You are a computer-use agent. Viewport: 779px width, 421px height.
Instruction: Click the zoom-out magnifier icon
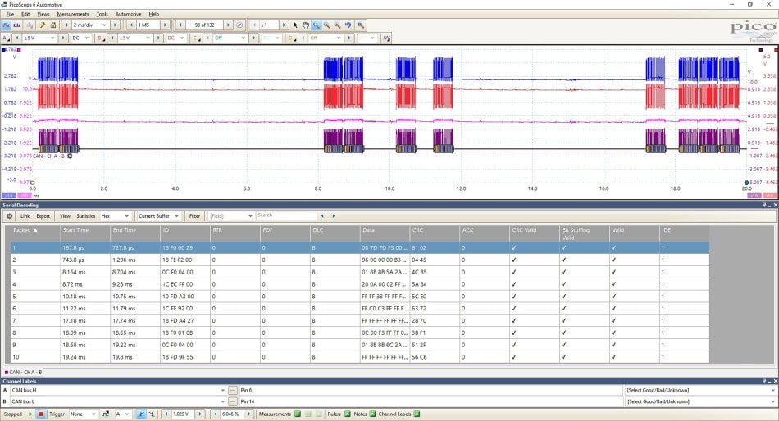point(337,25)
